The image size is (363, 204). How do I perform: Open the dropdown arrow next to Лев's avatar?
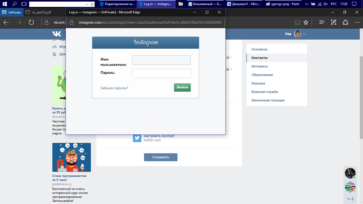click(304, 34)
